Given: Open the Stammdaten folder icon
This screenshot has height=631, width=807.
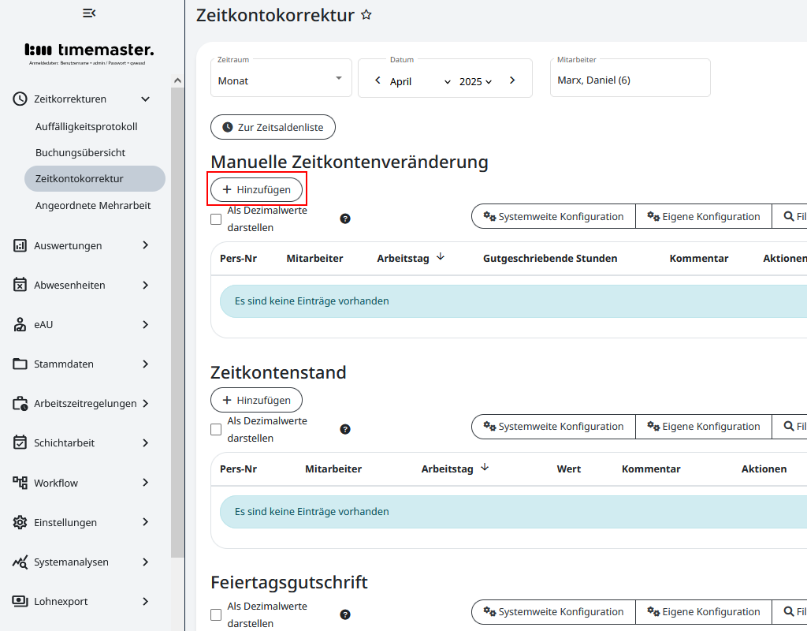Looking at the screenshot, I should pyautogui.click(x=21, y=364).
